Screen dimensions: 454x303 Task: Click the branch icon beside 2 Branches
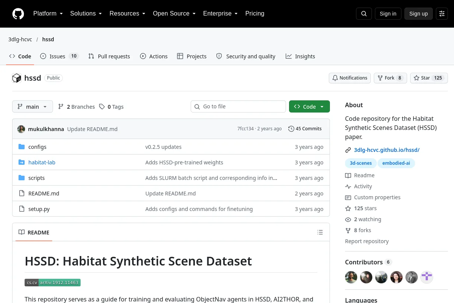61,107
